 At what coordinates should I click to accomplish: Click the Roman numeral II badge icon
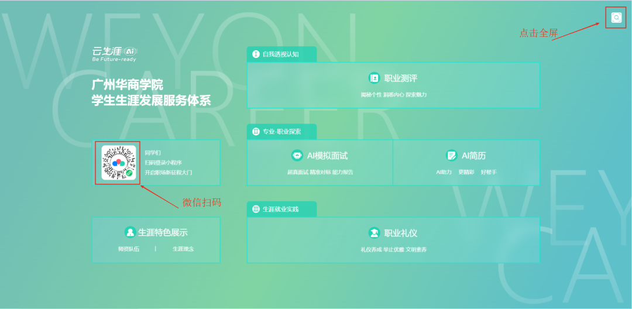point(256,132)
